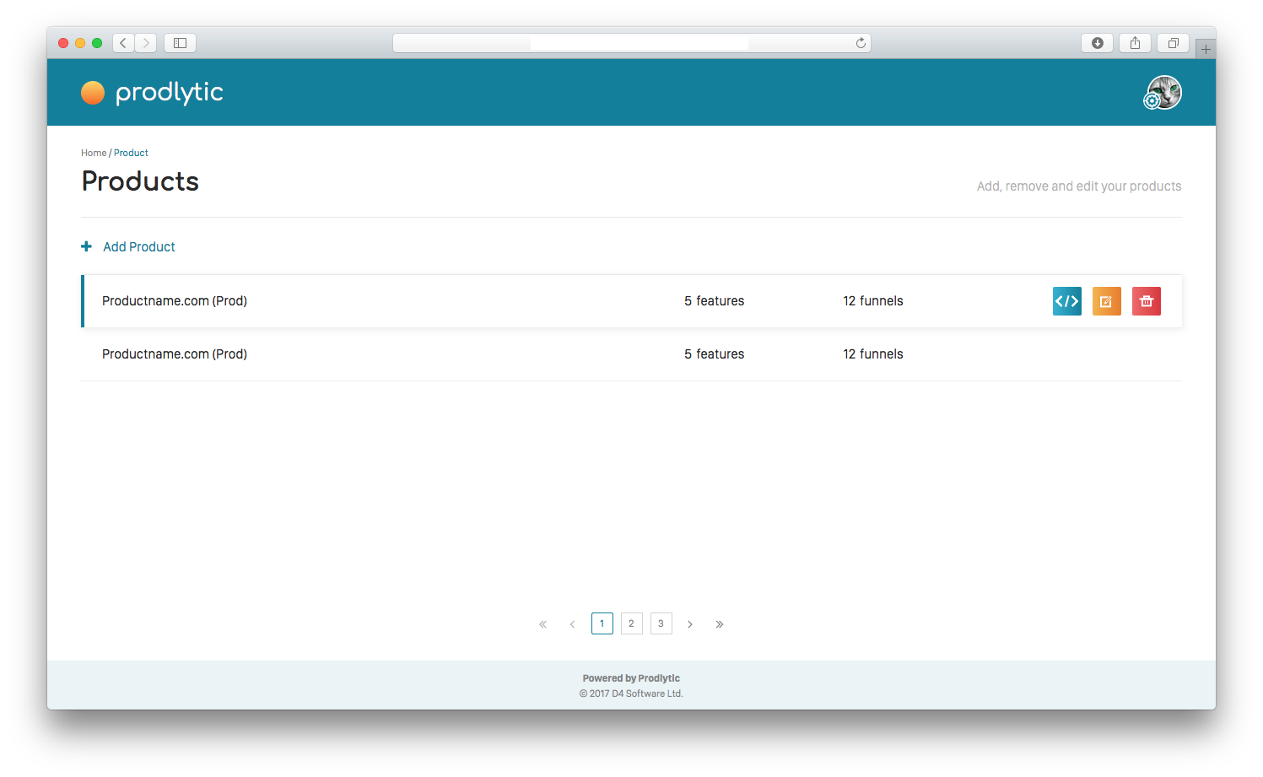Go to first page of pagination
Screen dimensions: 1263x777
coord(542,624)
